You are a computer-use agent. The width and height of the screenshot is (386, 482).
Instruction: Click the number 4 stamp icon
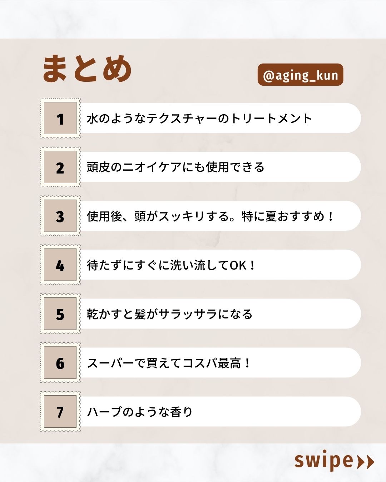(60, 265)
